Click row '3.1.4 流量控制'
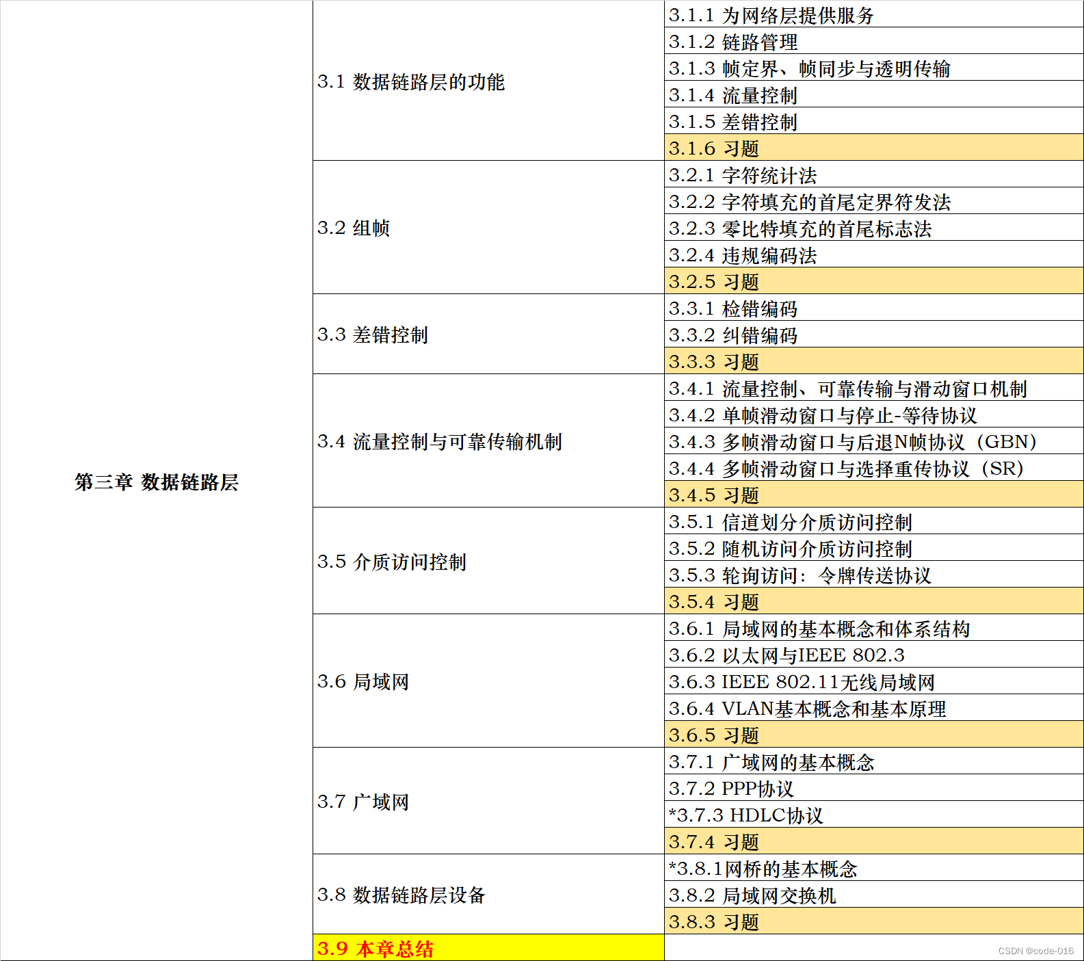Screen dimensions: 1084x961 [874, 94]
